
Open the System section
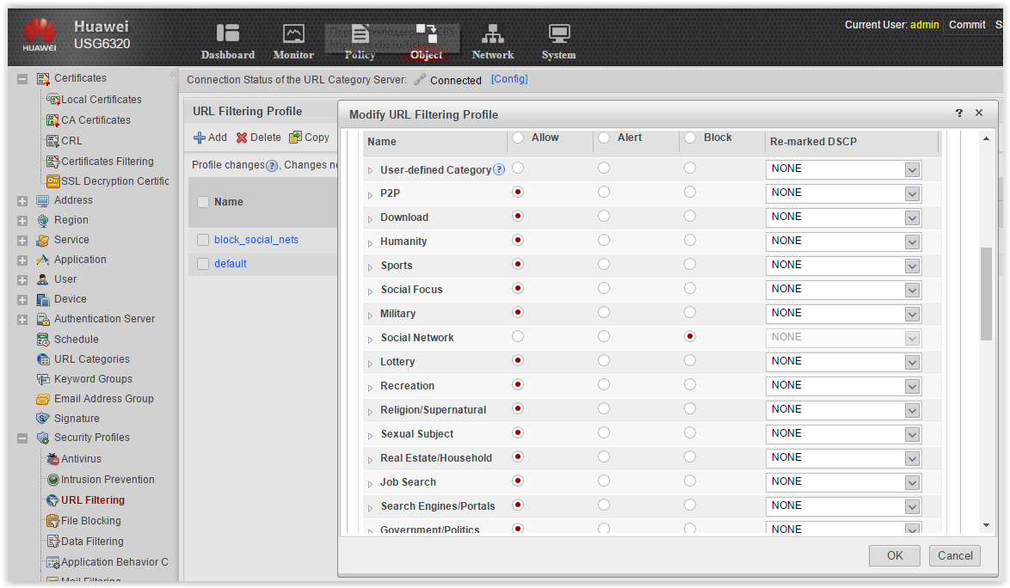558,42
